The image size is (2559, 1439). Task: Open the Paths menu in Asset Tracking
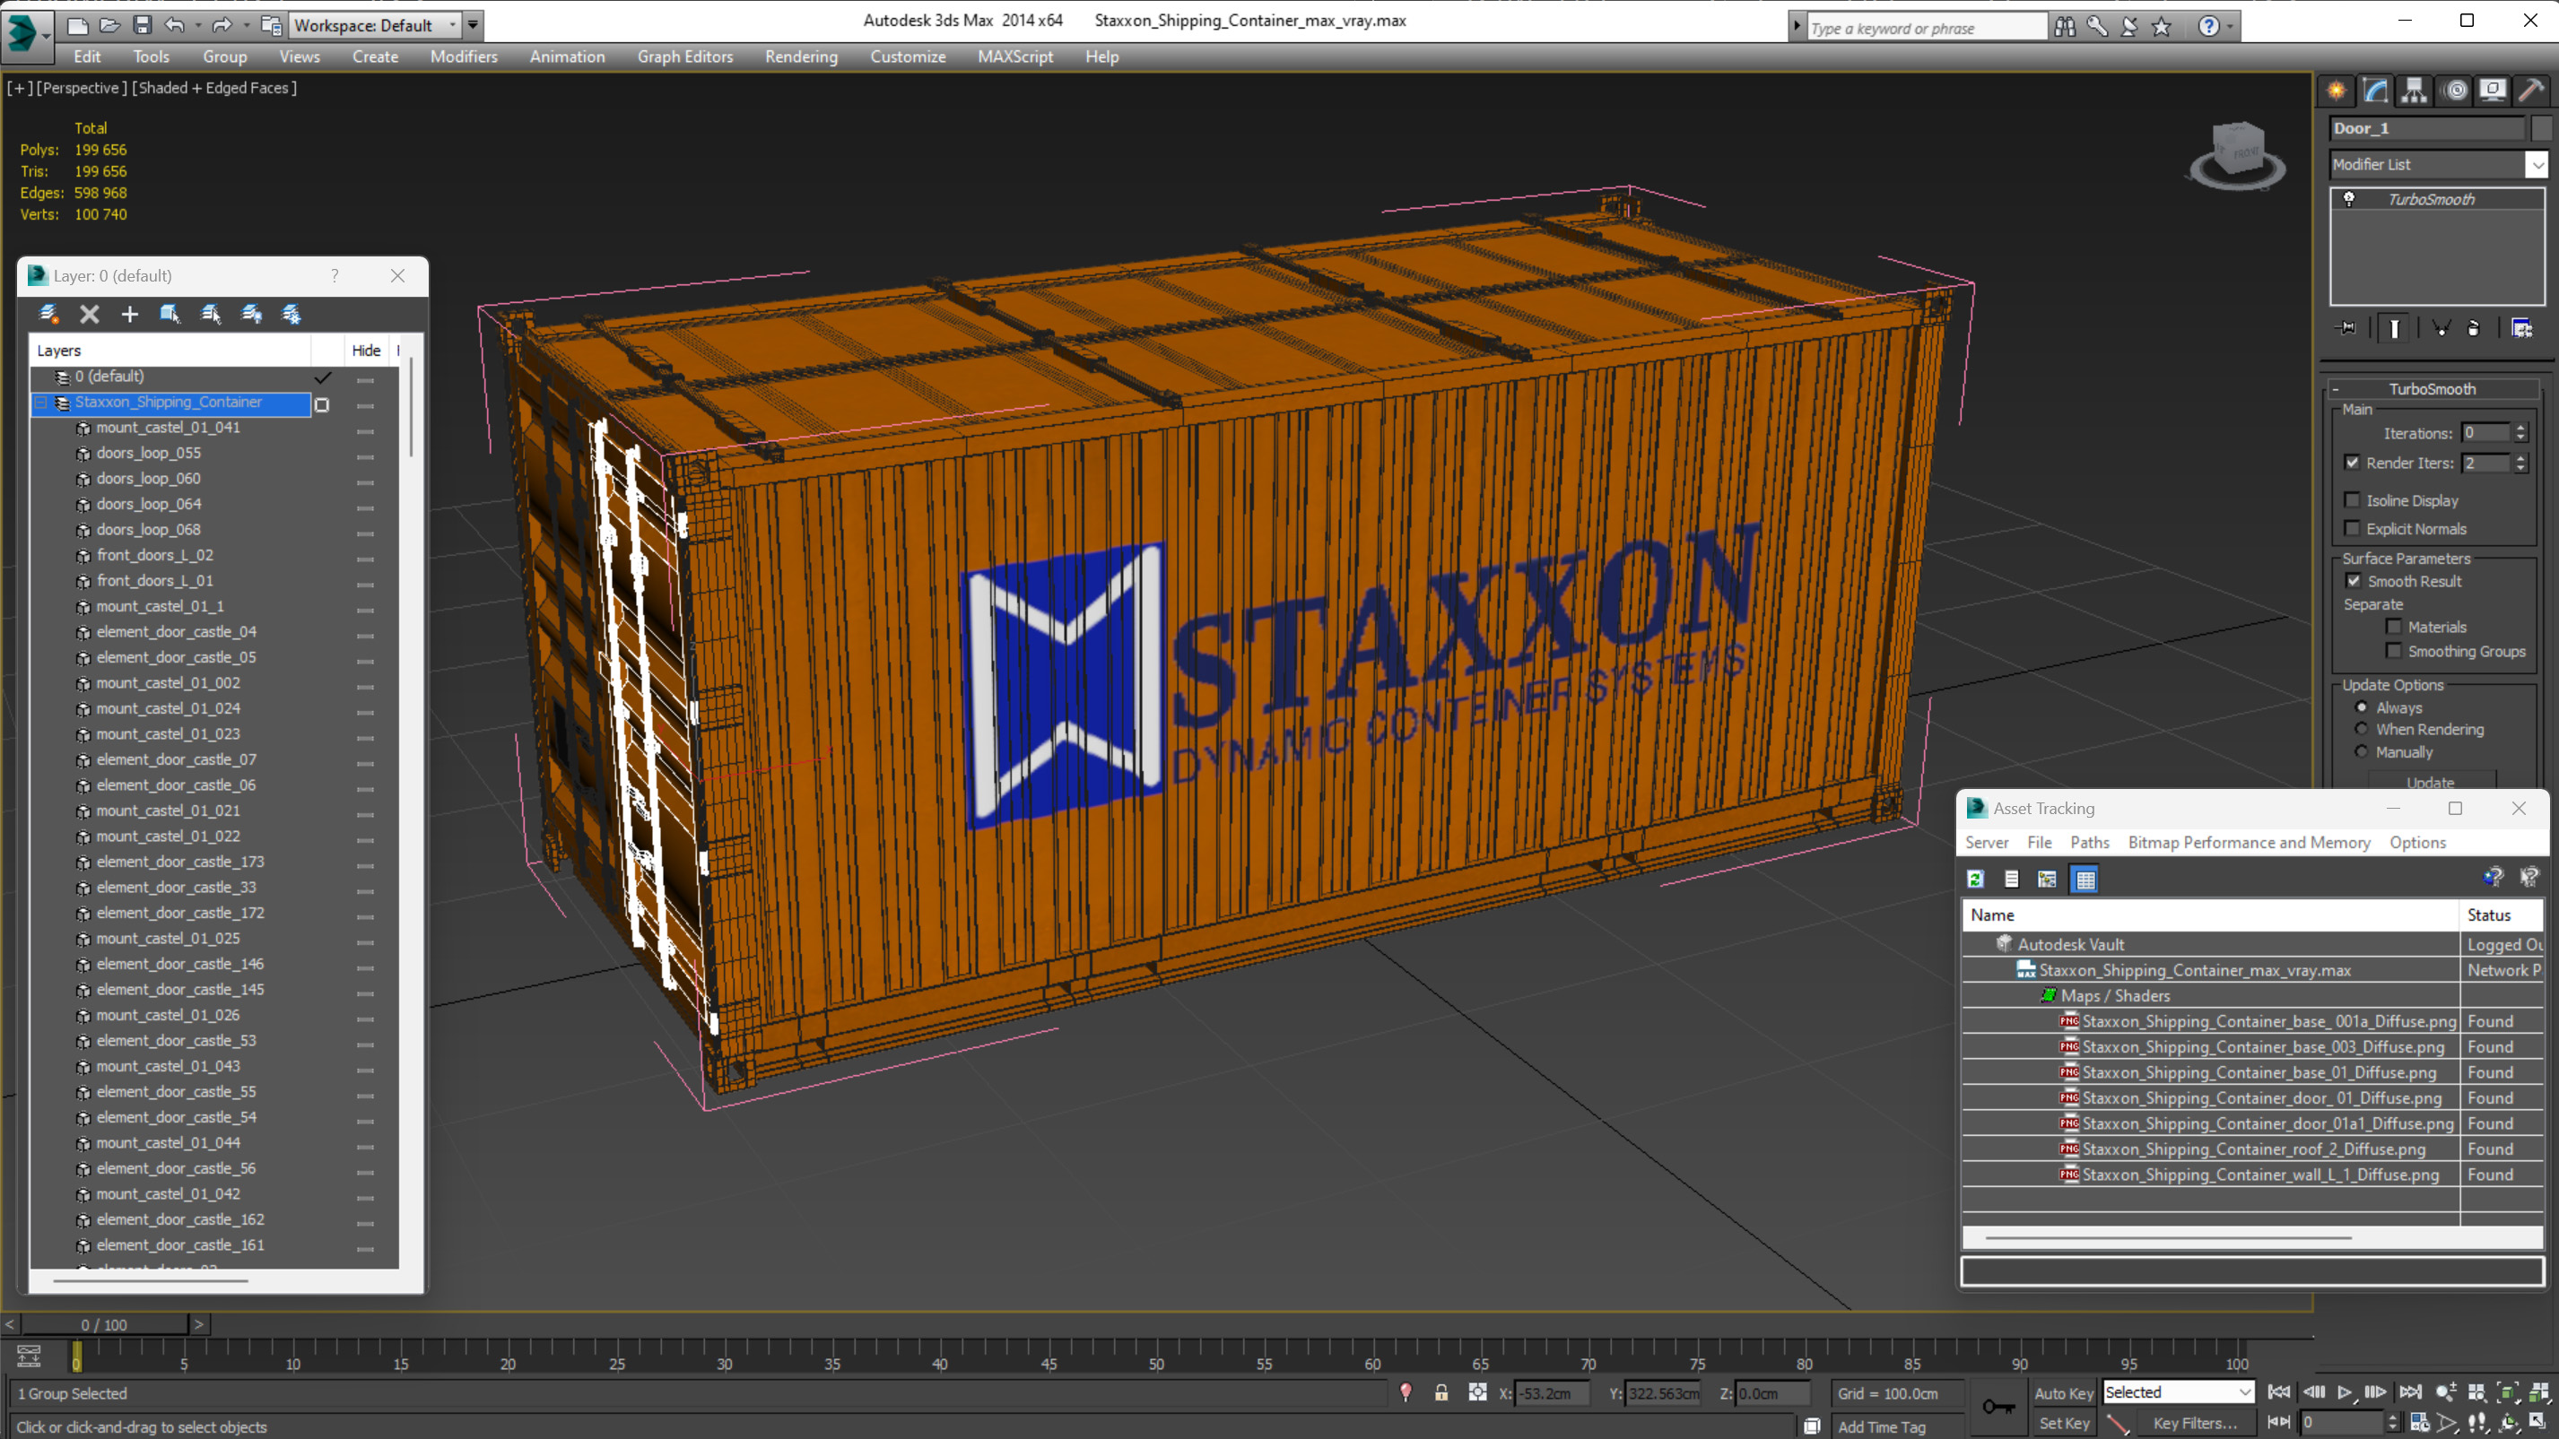pos(2089,842)
